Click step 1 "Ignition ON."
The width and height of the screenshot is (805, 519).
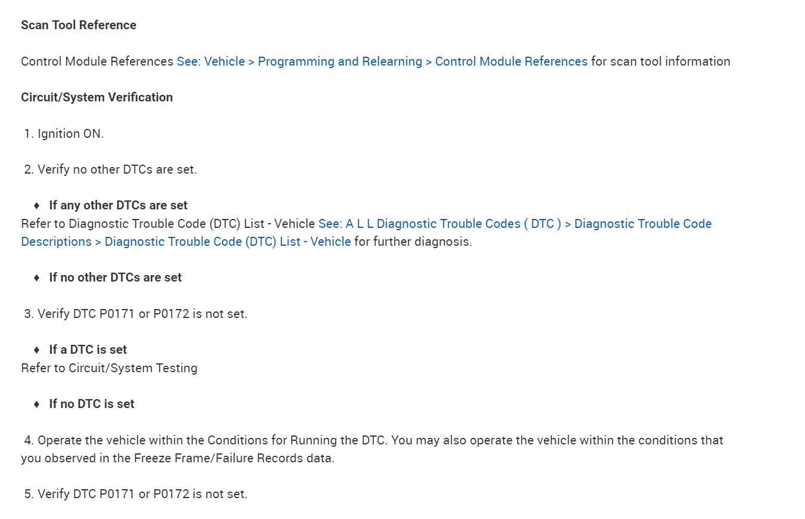pos(70,134)
